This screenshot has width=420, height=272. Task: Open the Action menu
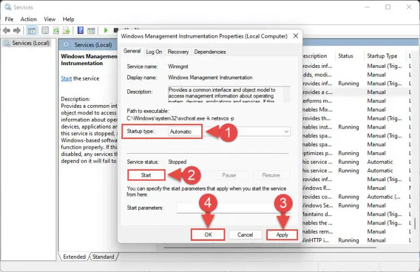tap(28, 19)
